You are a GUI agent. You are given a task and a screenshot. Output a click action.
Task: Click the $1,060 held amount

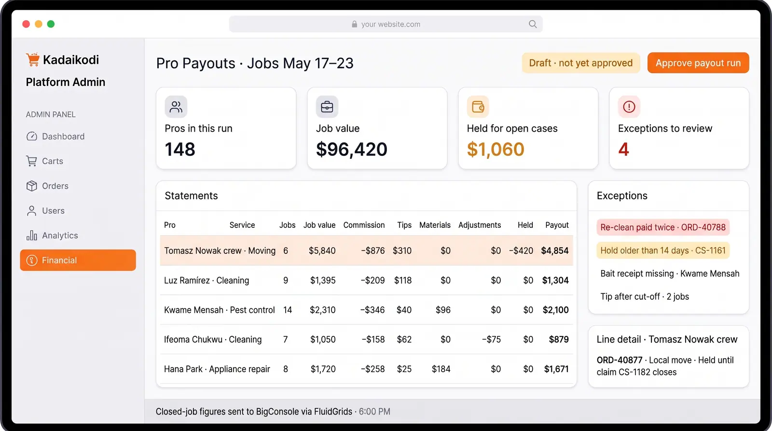(x=496, y=149)
